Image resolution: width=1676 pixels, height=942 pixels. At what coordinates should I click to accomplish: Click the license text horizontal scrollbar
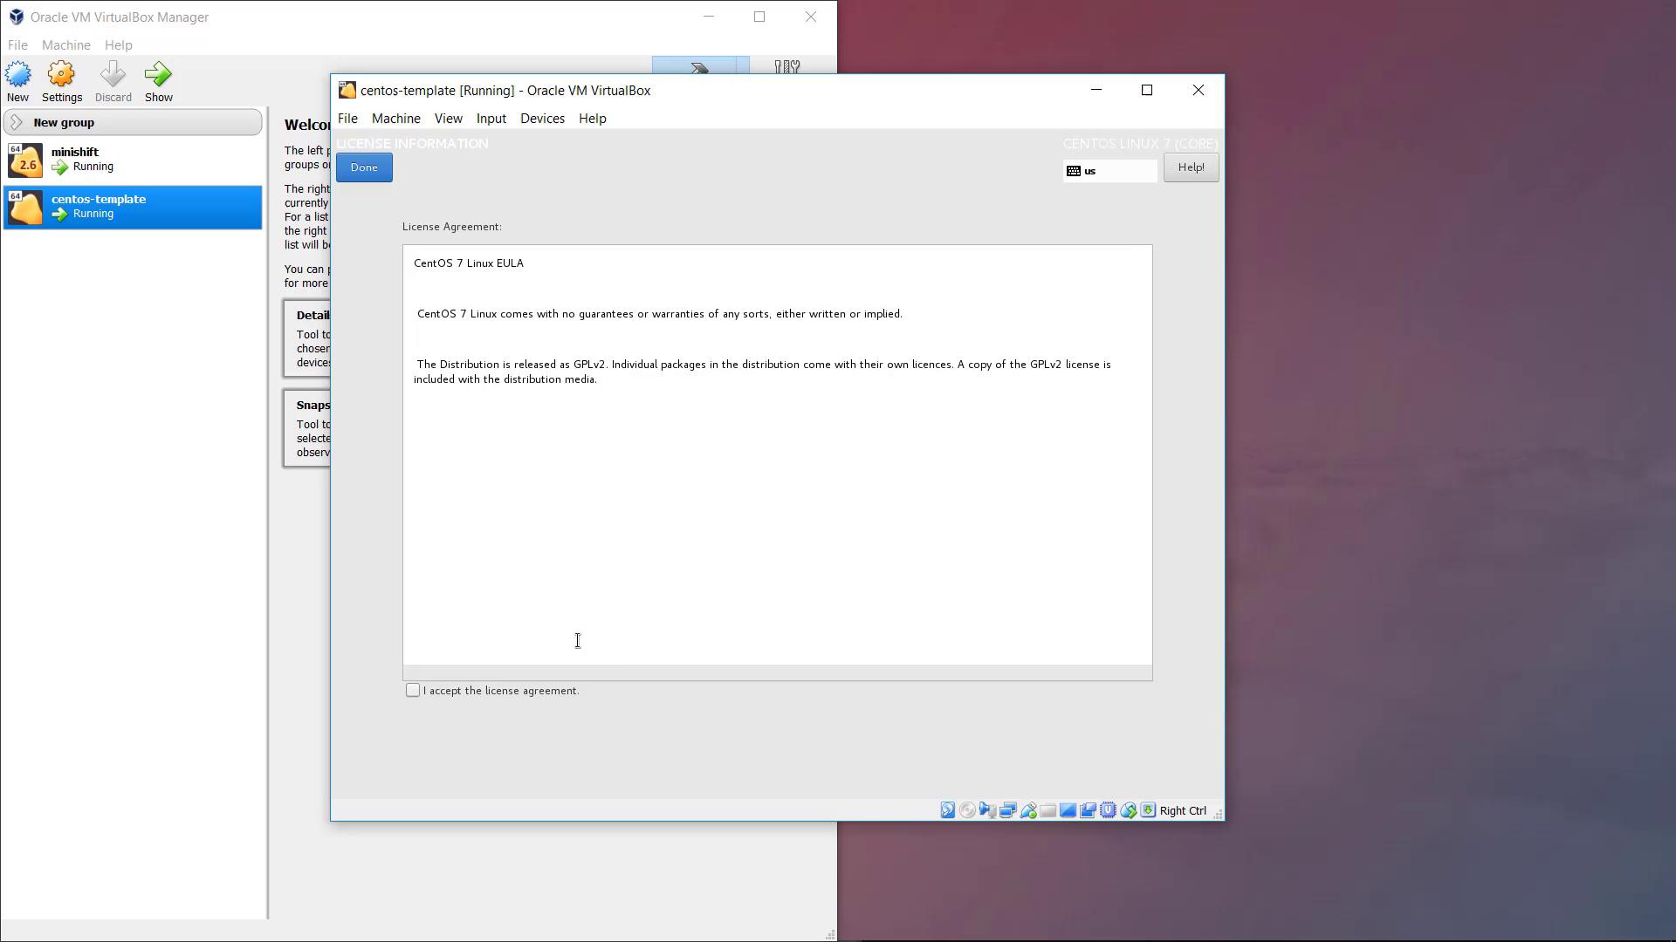[x=777, y=672]
